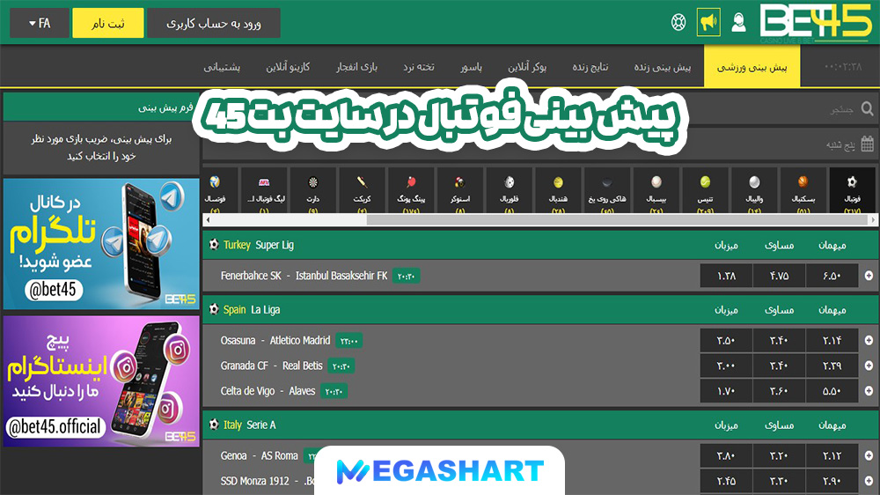Open the support agent headset icon

(738, 23)
